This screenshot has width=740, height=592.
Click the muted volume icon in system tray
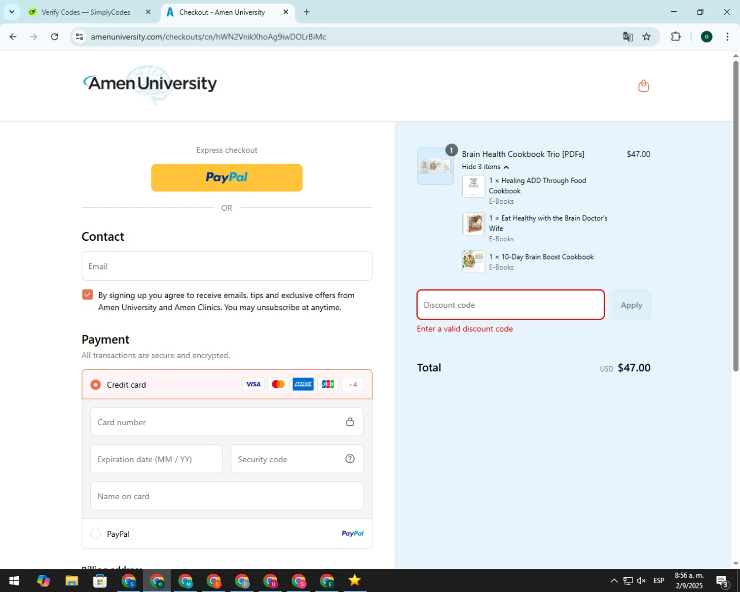pos(641,581)
